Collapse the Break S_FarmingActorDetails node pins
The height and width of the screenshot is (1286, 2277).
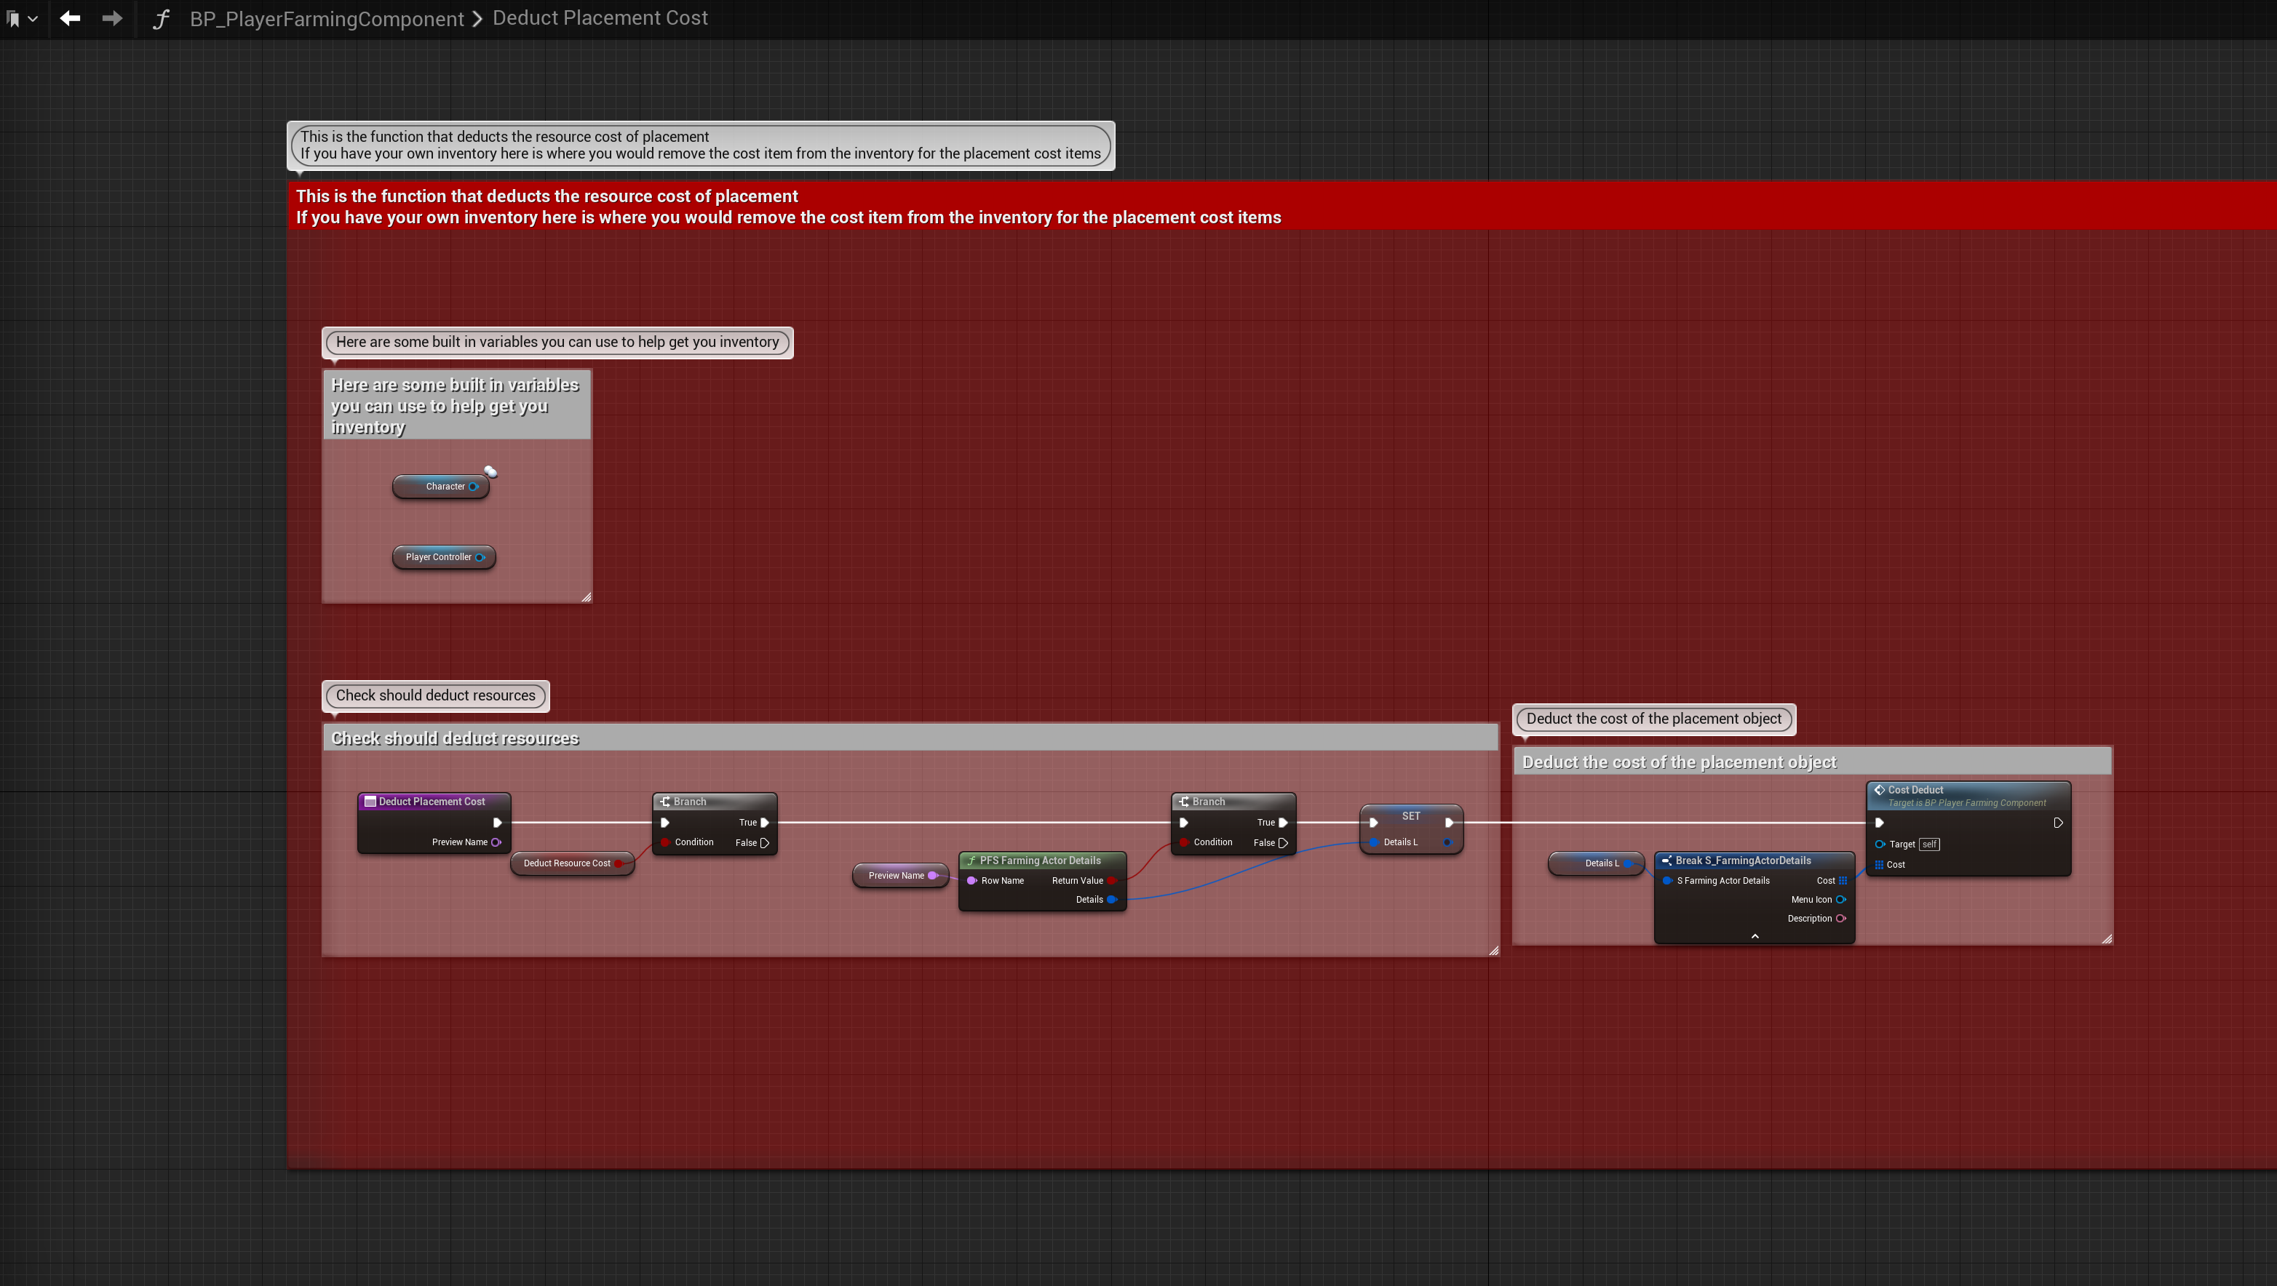tap(1755, 936)
